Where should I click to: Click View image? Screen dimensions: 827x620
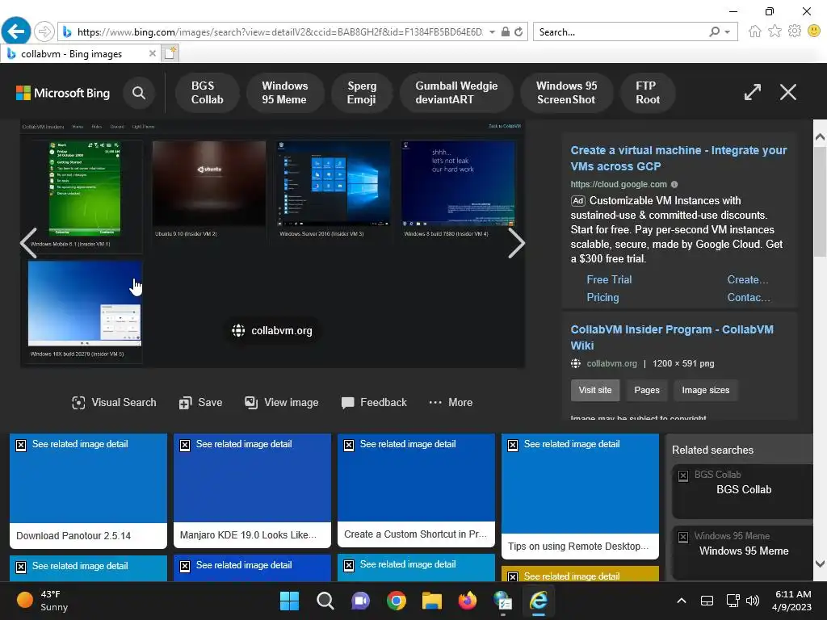tap(282, 402)
